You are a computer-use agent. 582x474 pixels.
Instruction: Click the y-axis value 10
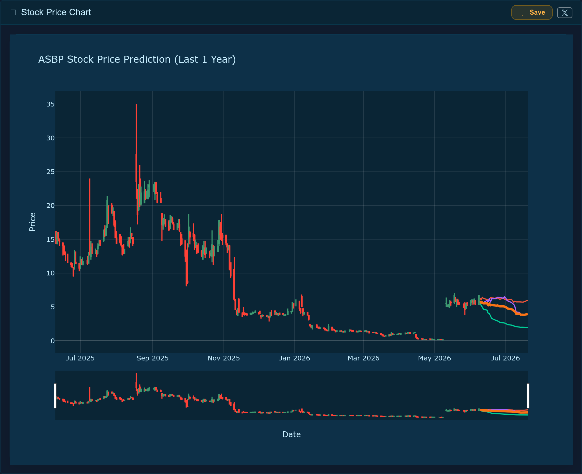click(51, 273)
